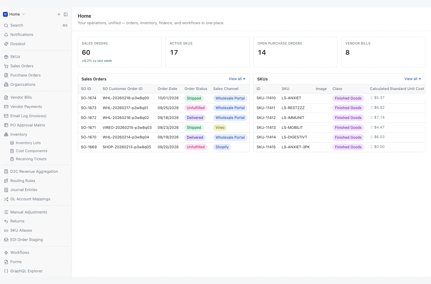This screenshot has width=431, height=284.
Task: Open the Home workspace dropdown chevron
Action: (24, 14)
